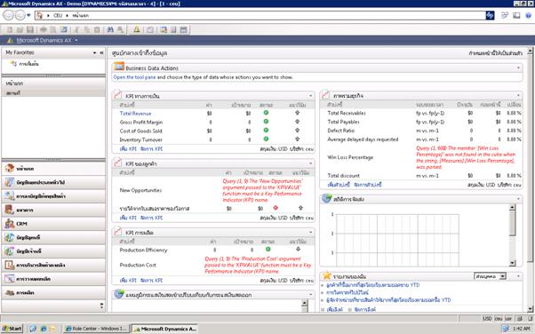
Task: Switch to the Role Center taskbar window
Action: coord(96,329)
